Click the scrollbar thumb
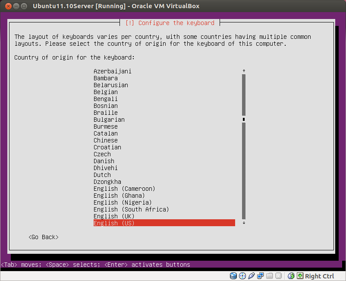The height and width of the screenshot is (281, 346). [244, 119]
